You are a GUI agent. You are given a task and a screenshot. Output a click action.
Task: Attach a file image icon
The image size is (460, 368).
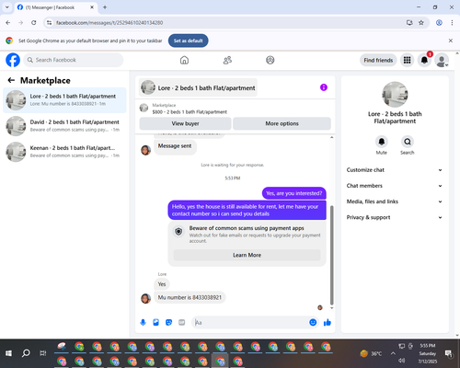tap(155, 322)
